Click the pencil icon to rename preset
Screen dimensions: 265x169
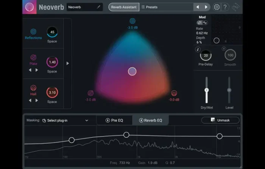99,7
